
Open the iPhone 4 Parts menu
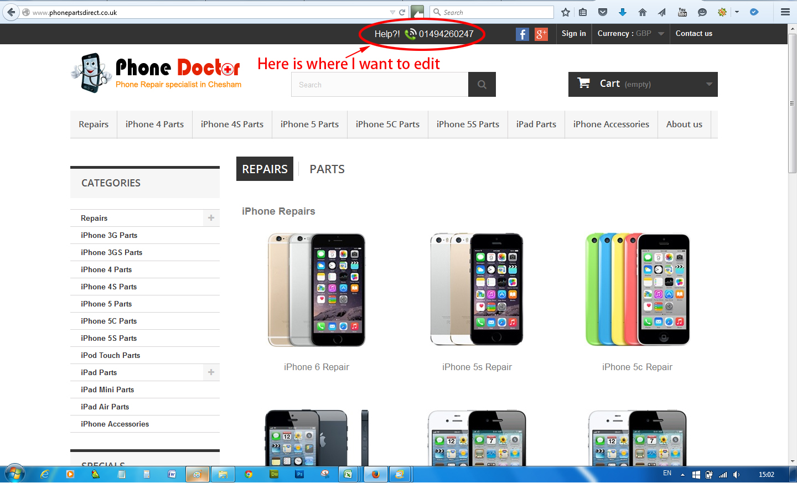154,124
